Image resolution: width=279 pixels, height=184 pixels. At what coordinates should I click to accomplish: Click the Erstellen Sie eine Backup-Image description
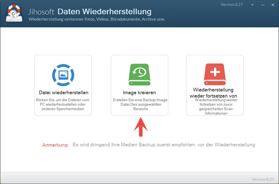141,104
